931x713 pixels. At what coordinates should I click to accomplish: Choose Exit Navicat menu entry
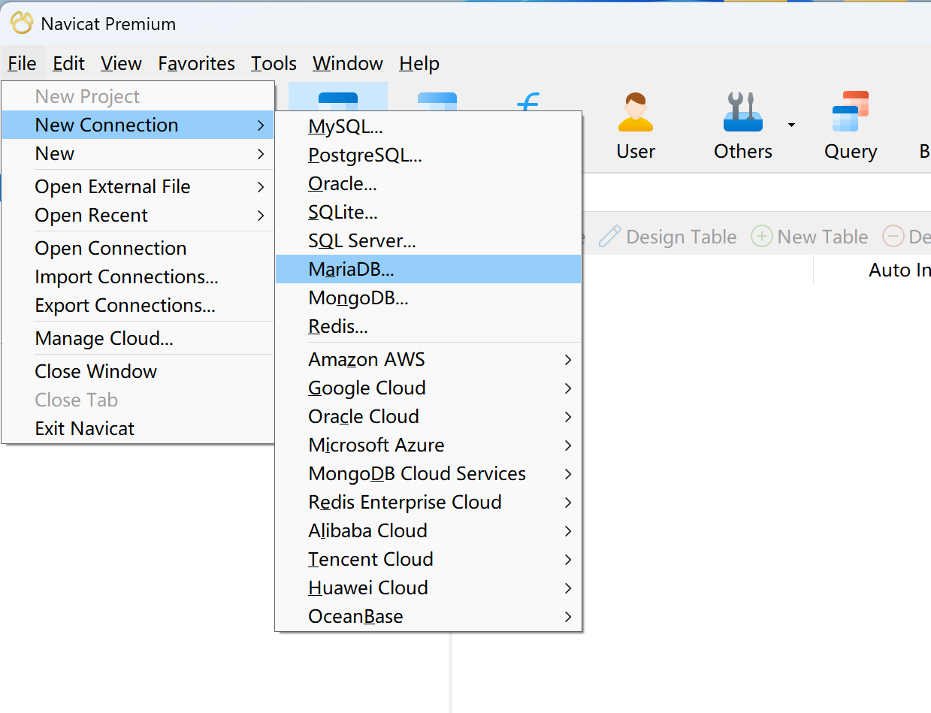point(138,428)
